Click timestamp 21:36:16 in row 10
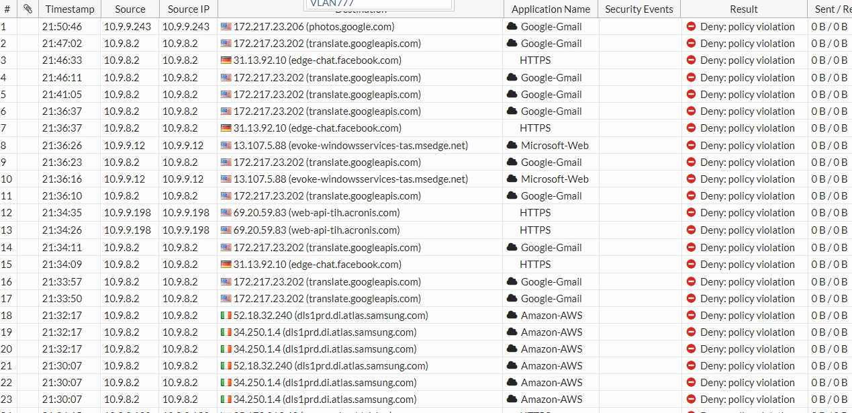The width and height of the screenshot is (852, 413). (x=62, y=179)
